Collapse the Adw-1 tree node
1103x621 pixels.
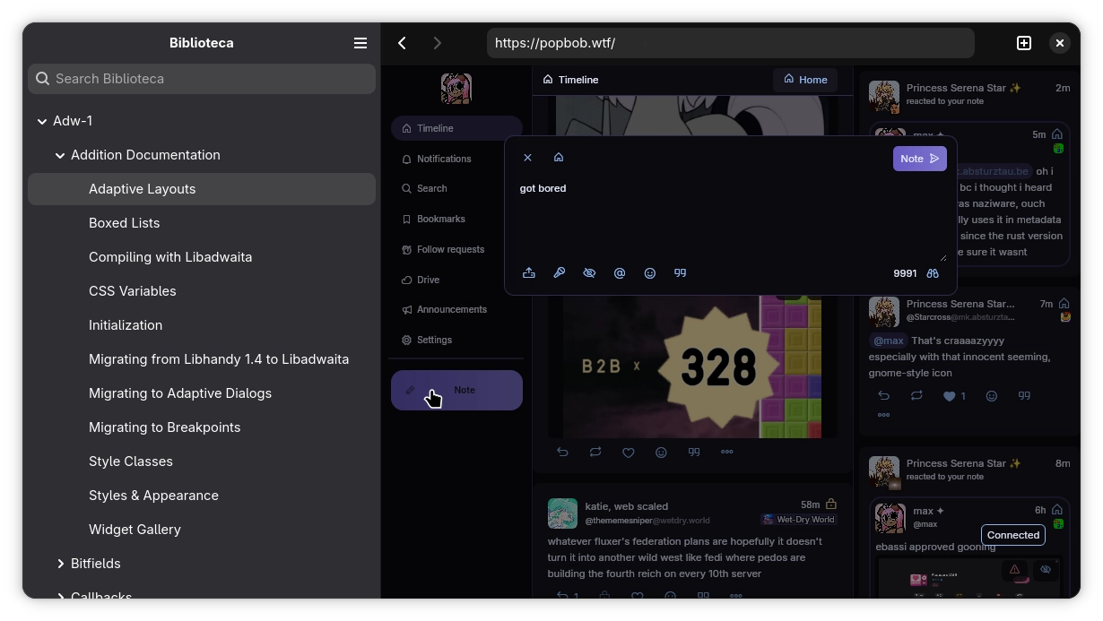[x=42, y=121]
